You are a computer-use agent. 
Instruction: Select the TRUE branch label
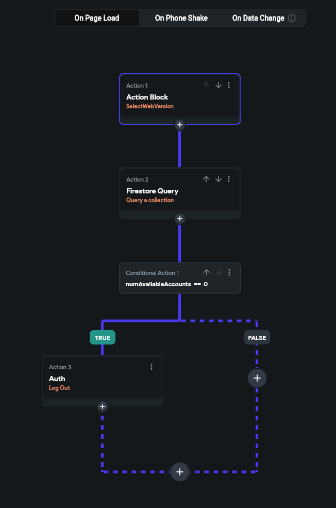tap(102, 337)
